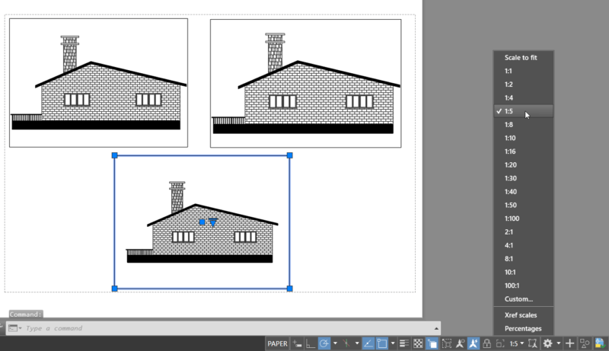Expand polar tracking angle options arrow

pyautogui.click(x=335, y=343)
